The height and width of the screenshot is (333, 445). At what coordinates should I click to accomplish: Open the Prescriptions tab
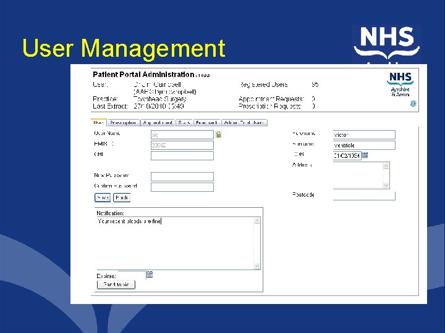[124, 123]
